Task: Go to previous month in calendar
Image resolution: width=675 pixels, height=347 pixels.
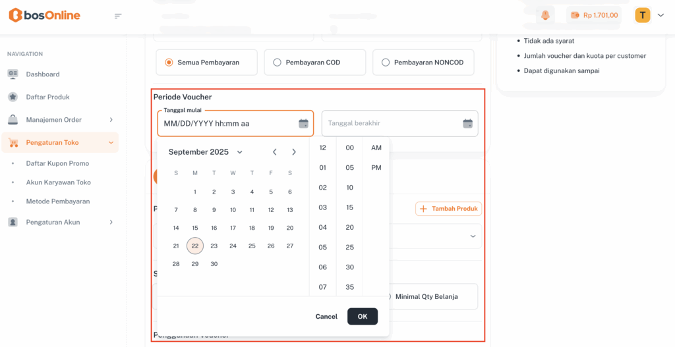Action: pos(275,152)
